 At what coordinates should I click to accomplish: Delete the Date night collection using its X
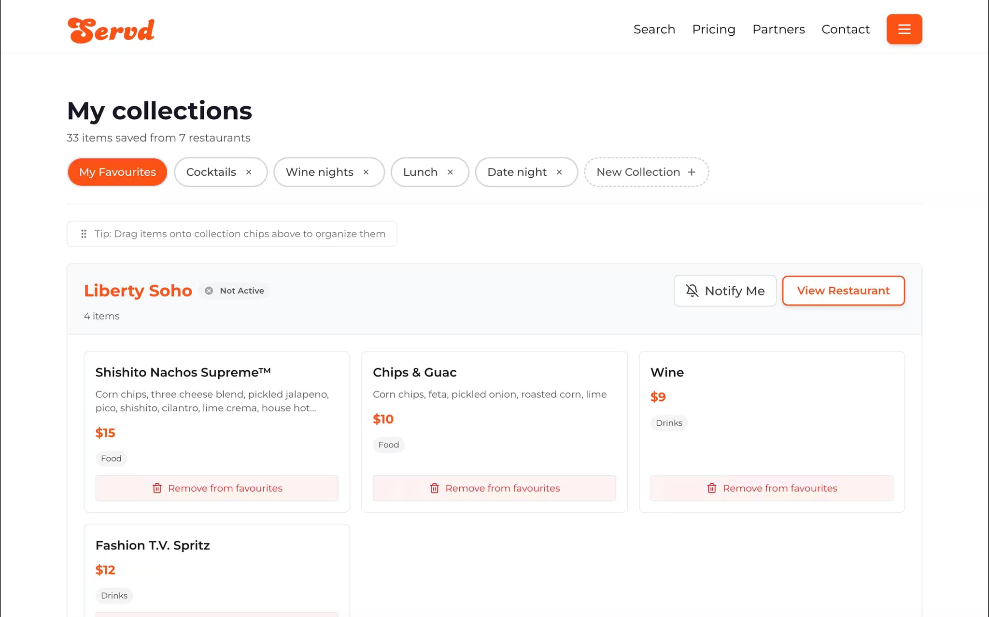[559, 172]
